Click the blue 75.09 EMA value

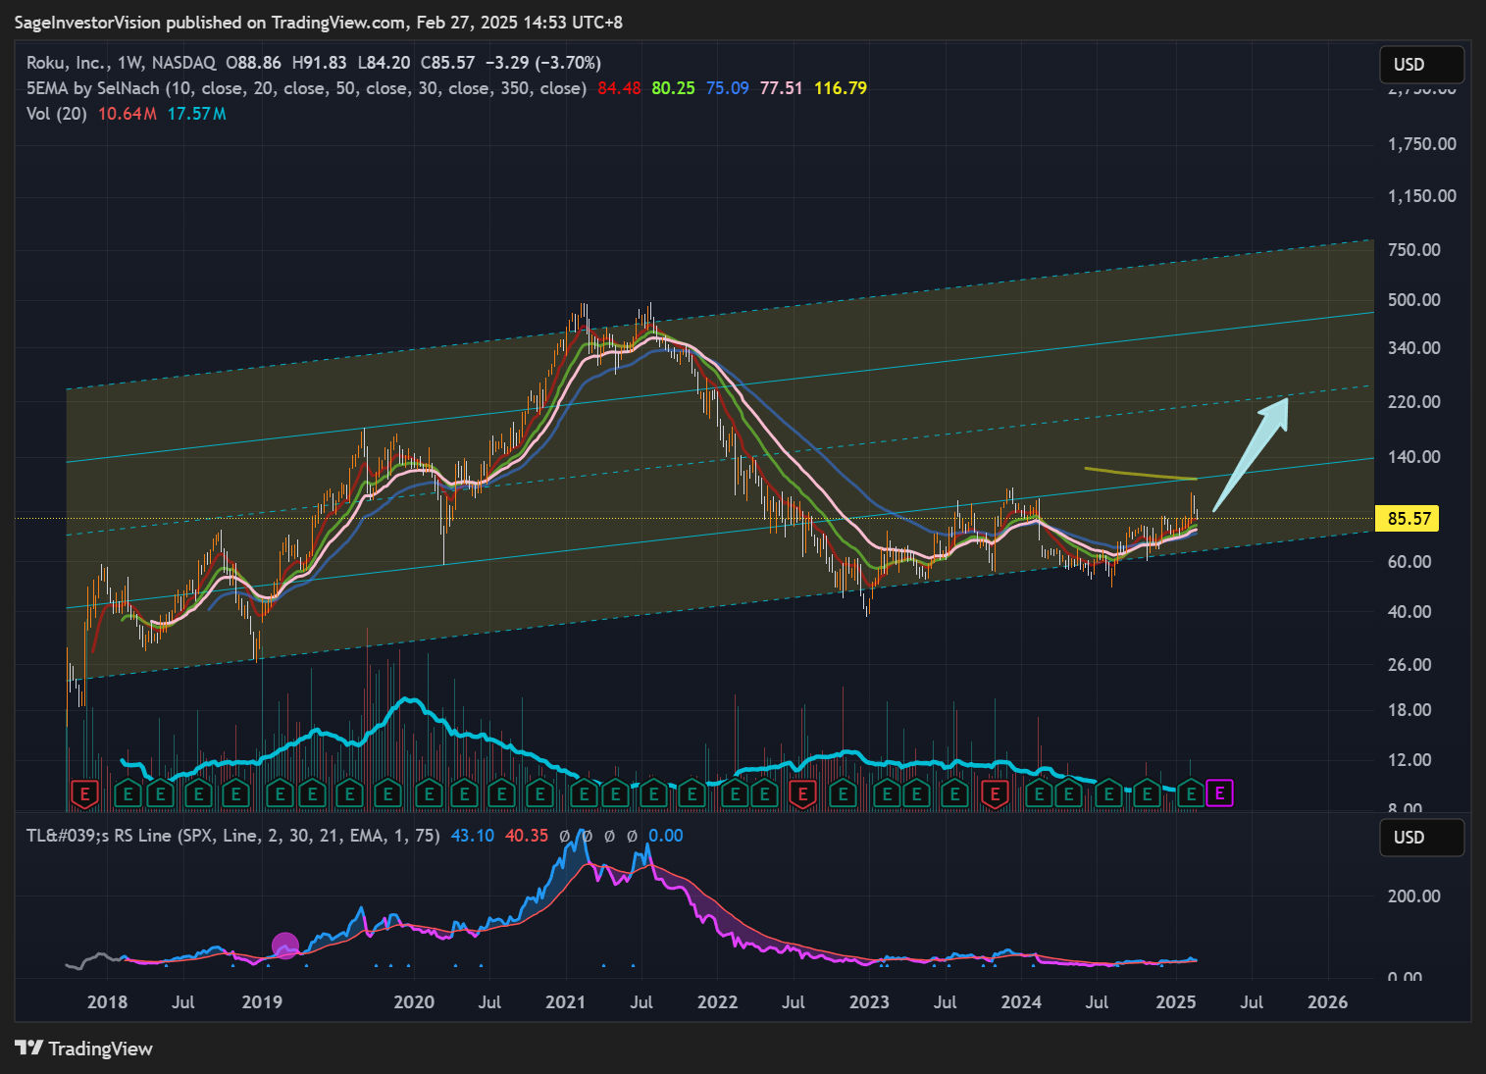click(x=727, y=88)
